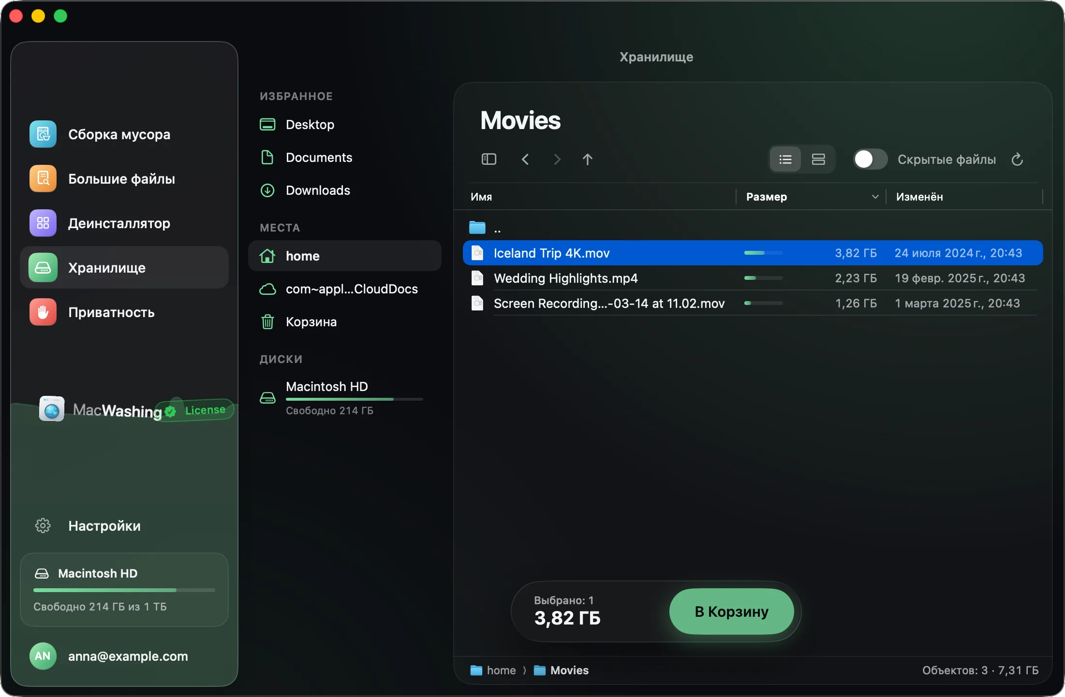
Task: Click the 1 марта 2025 г., 20:43 date
Action: [957, 303]
